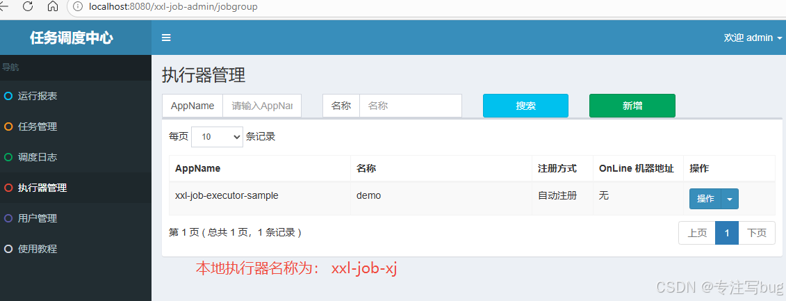The height and width of the screenshot is (301, 786).
Task: Open the records-per-page dropdown showing 10
Action: click(x=217, y=136)
